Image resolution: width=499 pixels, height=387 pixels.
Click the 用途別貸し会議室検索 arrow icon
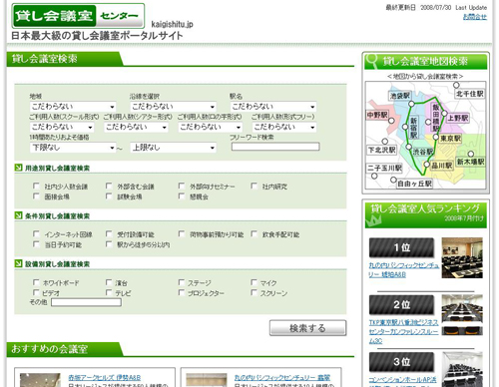[x=18, y=168]
